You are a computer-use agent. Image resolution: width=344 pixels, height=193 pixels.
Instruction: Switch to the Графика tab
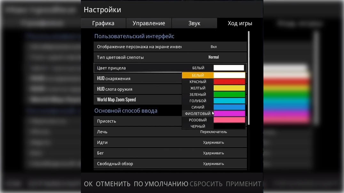pyautogui.click(x=103, y=23)
